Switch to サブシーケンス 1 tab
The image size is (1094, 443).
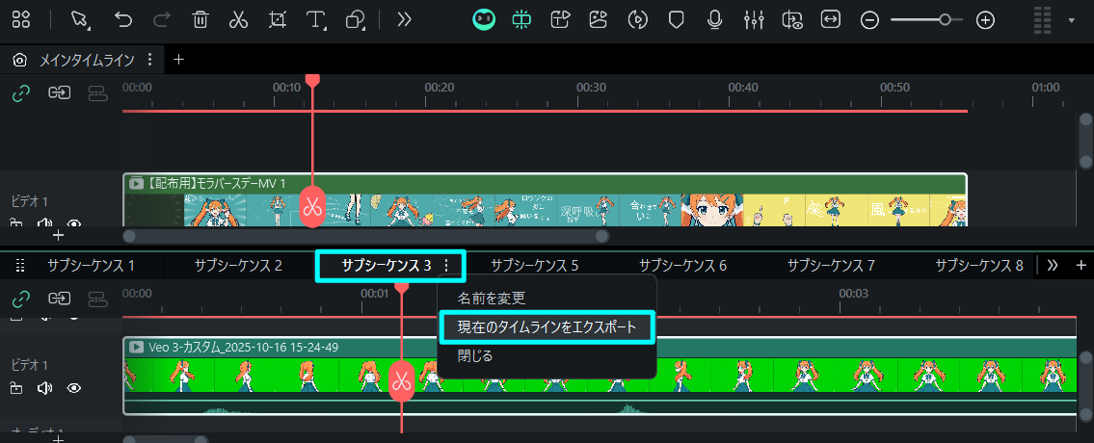pyautogui.click(x=91, y=265)
